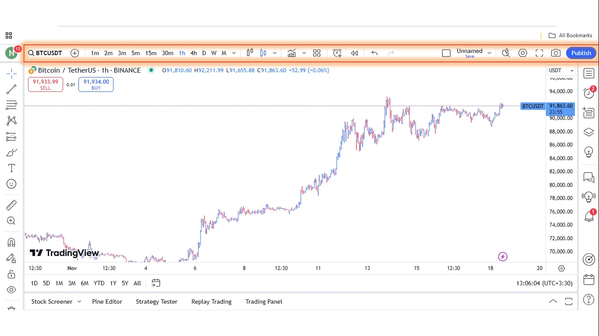This screenshot has height=336, width=599.
Task: Open the notifications bell
Action: tap(589, 216)
